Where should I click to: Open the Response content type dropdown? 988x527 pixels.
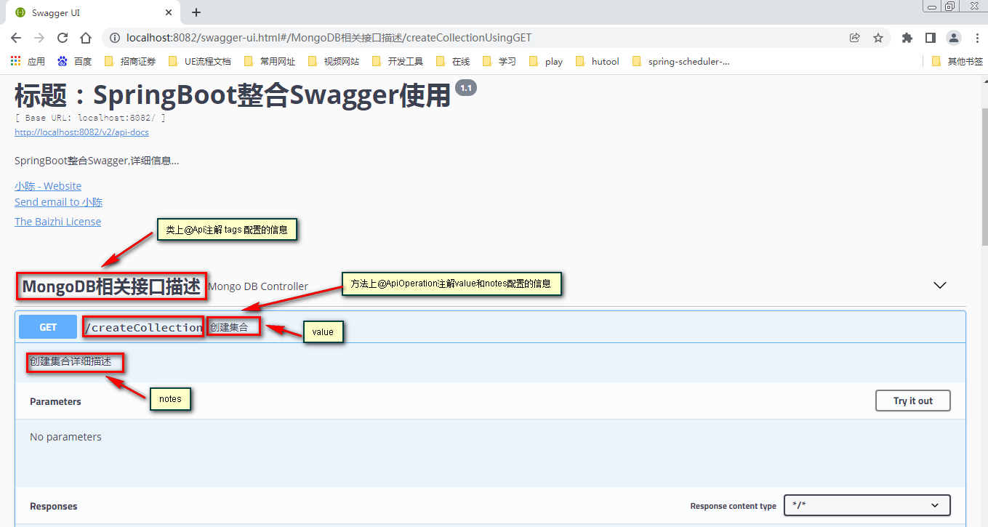coord(867,505)
